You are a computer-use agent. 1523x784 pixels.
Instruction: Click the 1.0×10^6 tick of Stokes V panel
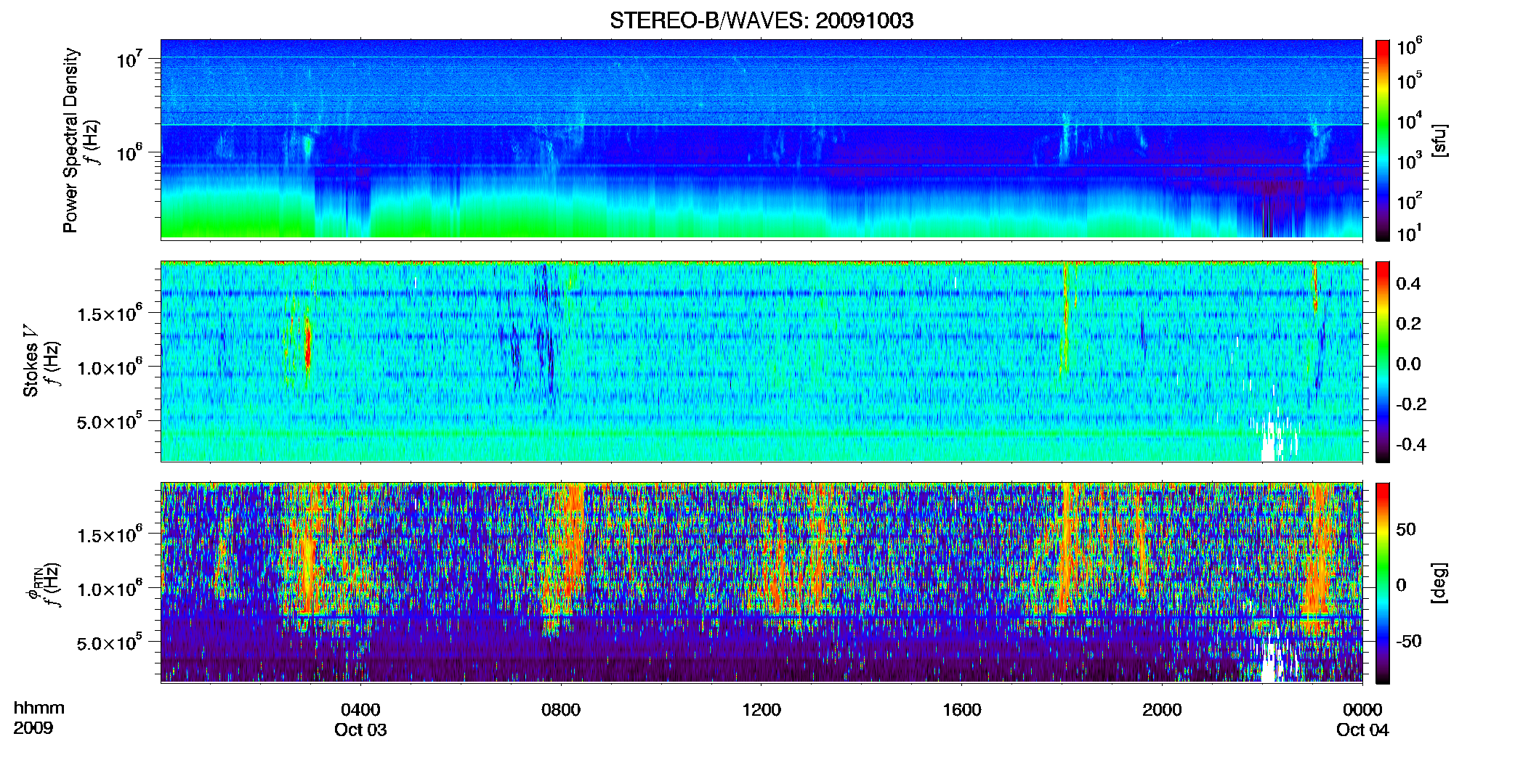[x=110, y=367]
